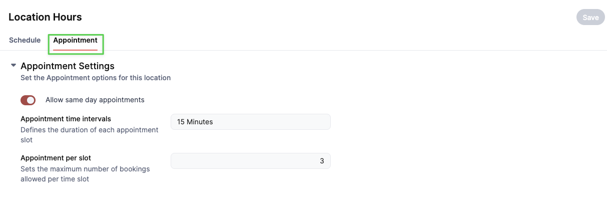607x208 pixels.
Task: Disable the same day appointments toggle
Action: tap(28, 100)
